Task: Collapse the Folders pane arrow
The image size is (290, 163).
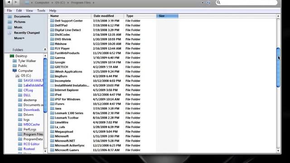Action: 45,49
